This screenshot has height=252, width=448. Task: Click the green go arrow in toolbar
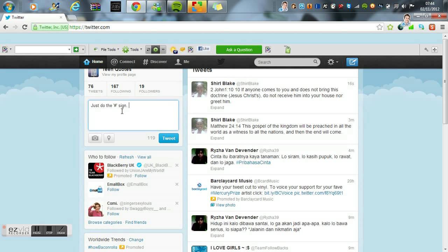tap(76, 50)
